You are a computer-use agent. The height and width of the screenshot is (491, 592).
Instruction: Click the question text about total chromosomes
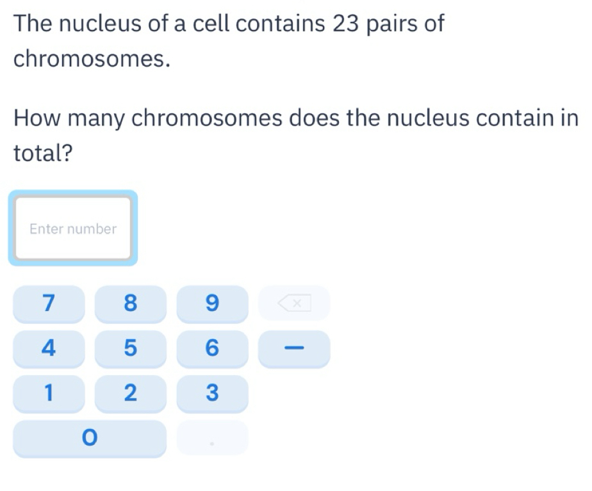click(295, 135)
